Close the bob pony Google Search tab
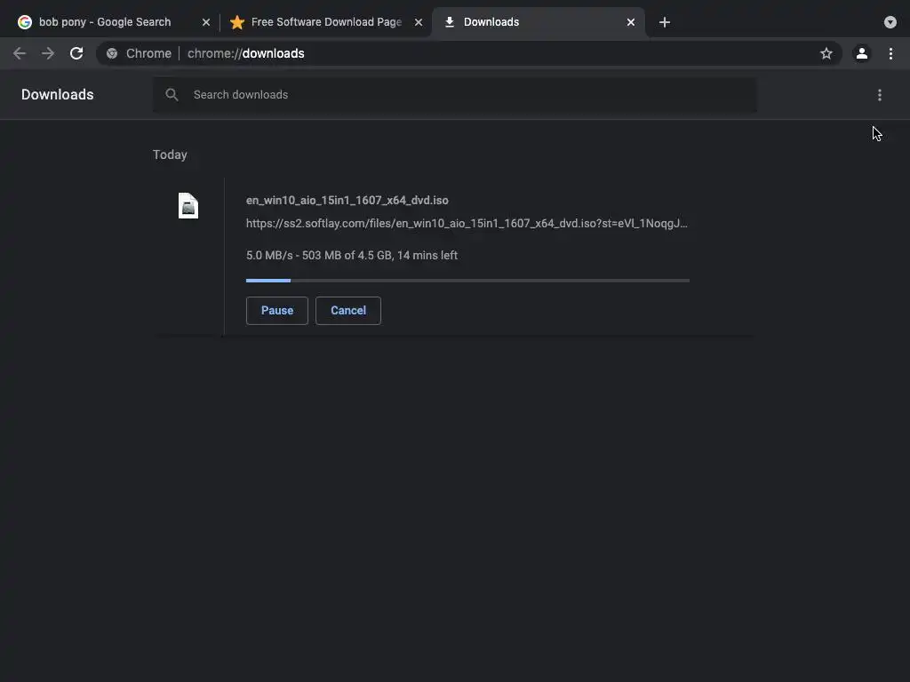The height and width of the screenshot is (682, 910). click(206, 22)
